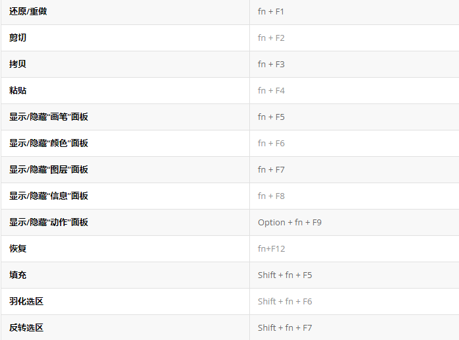This screenshot has height=340, width=459.
Task: Click the "Shift + fn + F7" shortcut
Action: 285,328
